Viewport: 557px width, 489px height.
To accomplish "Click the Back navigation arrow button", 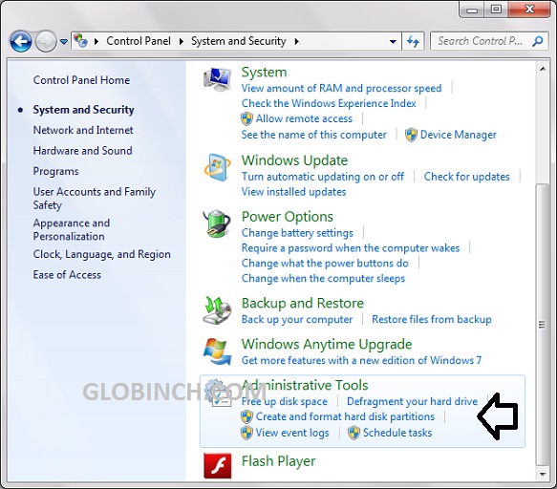I will 21,41.
